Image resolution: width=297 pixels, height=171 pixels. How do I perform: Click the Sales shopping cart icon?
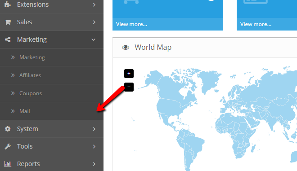click(8, 22)
